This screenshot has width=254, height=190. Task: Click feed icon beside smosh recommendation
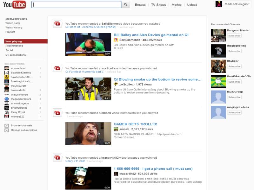tap(57, 113)
